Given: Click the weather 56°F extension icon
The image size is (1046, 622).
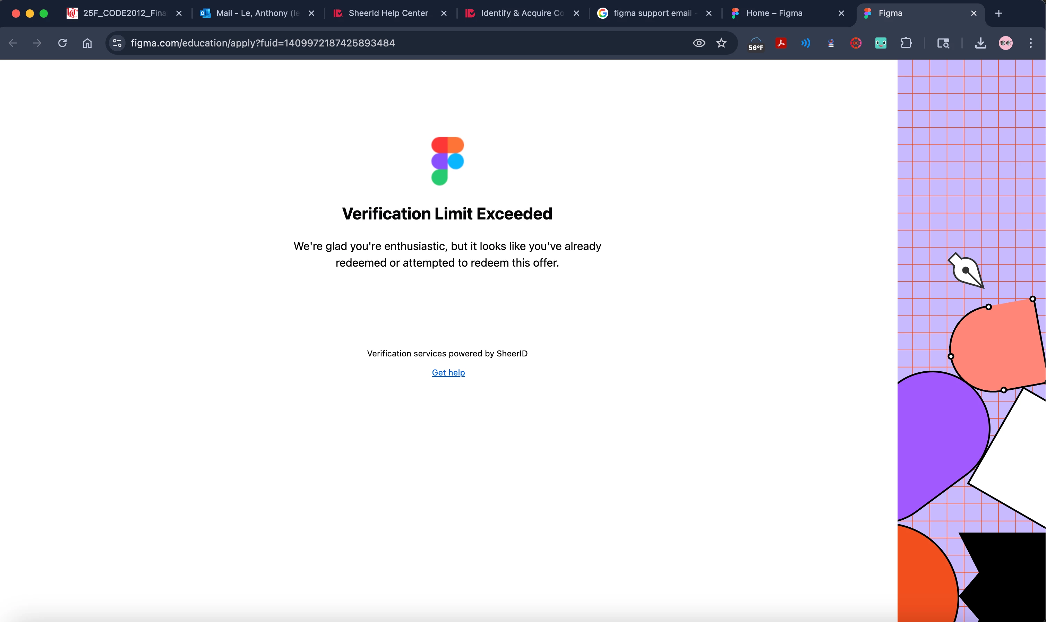Looking at the screenshot, I should click(x=756, y=43).
